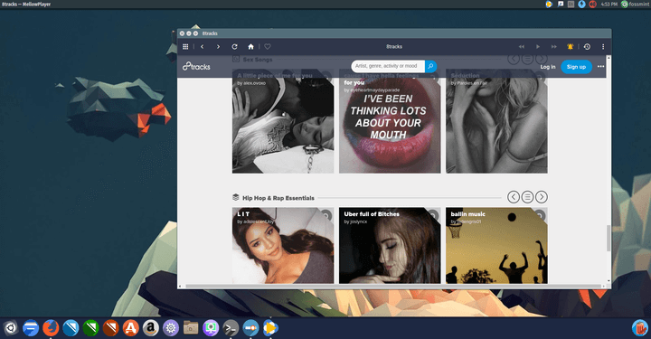
Task: Click the Sign up button
Action: (576, 67)
